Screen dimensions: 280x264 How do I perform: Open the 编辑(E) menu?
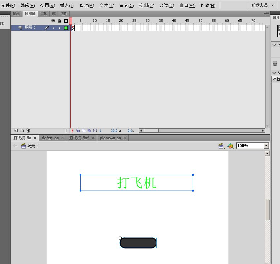[x=28, y=5]
